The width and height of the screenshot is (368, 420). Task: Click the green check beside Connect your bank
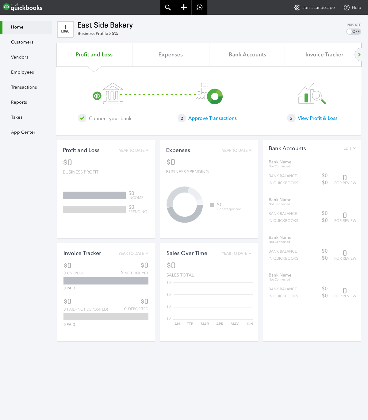click(82, 118)
